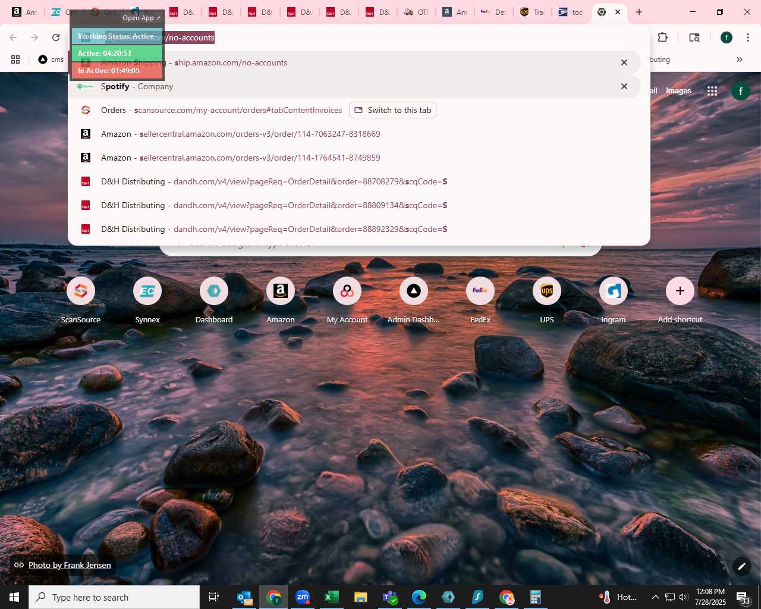
Task: Open the weather 'Hot...' taskbar widget
Action: click(x=618, y=597)
